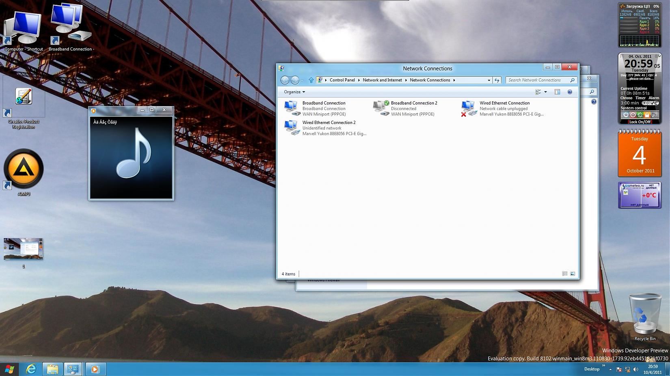The image size is (670, 376).
Task: Toggle the preview pane button
Action: (x=557, y=92)
